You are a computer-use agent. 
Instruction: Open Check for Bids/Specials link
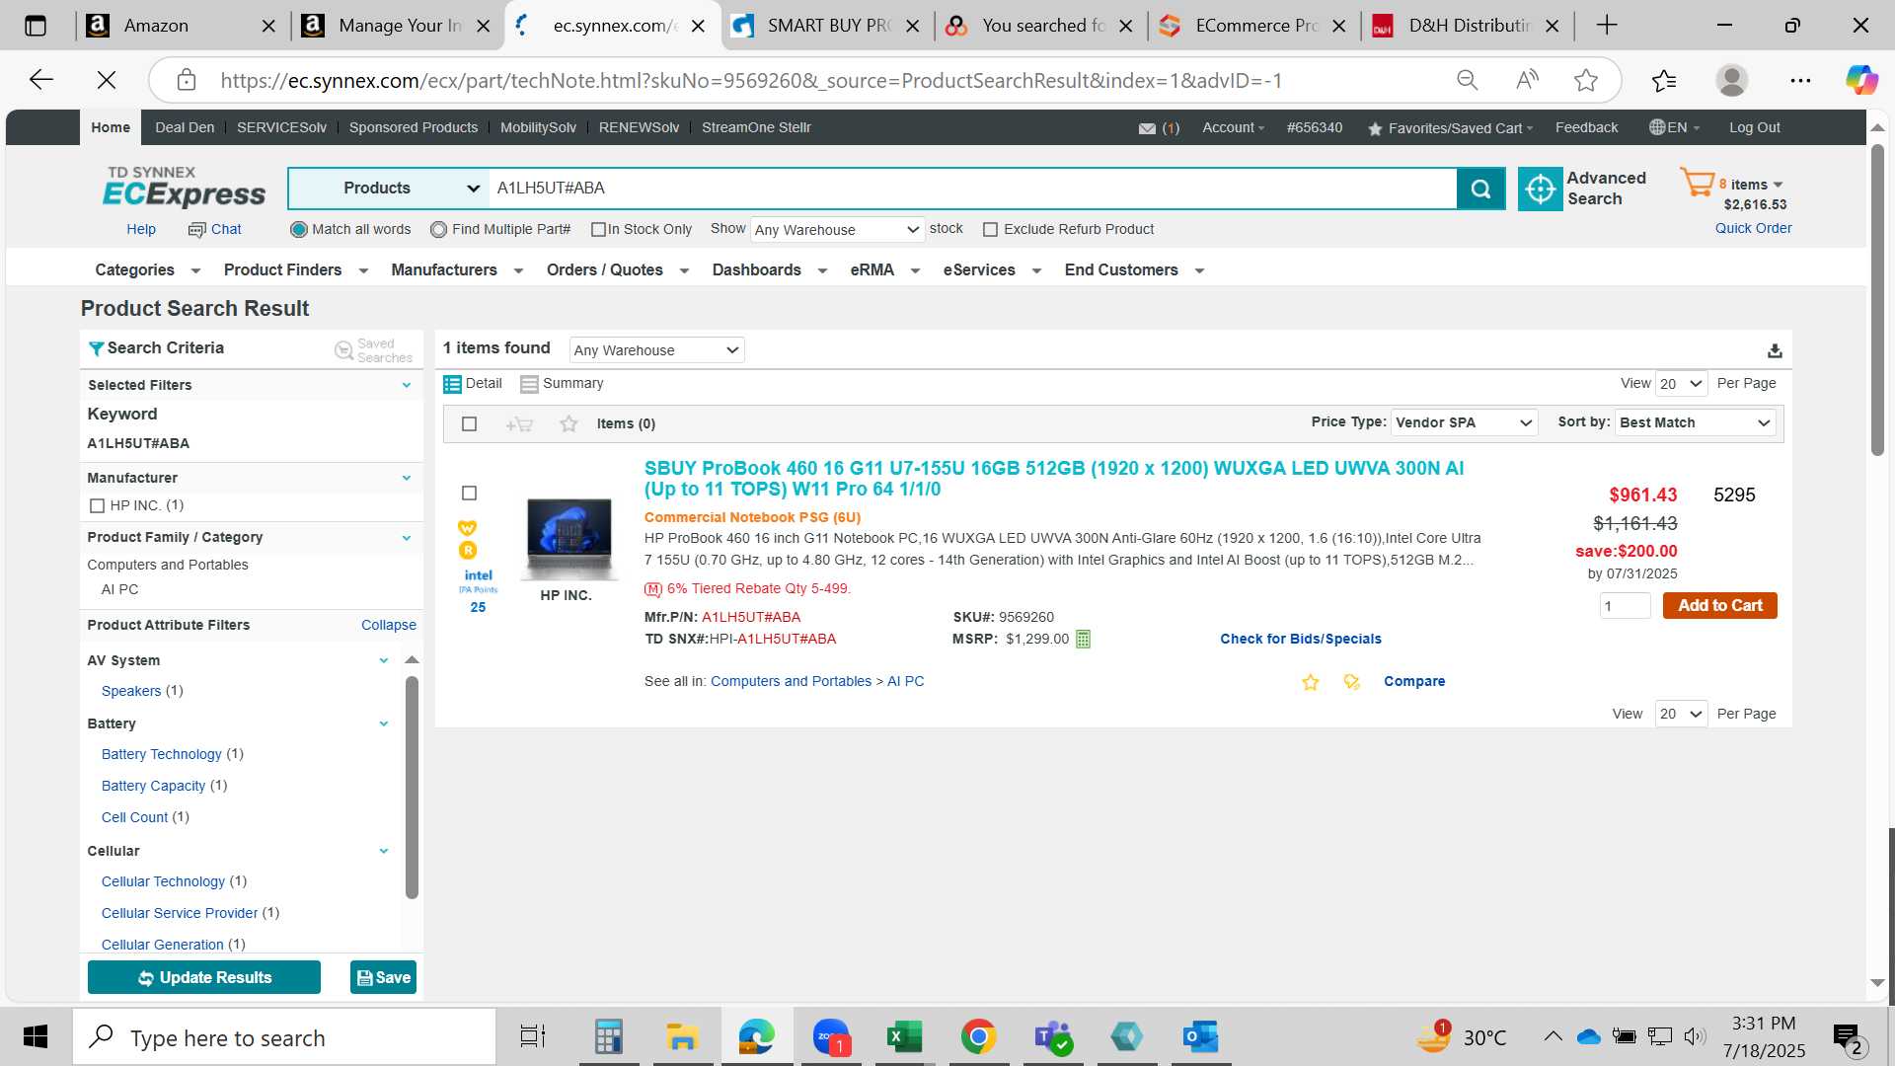click(1300, 640)
